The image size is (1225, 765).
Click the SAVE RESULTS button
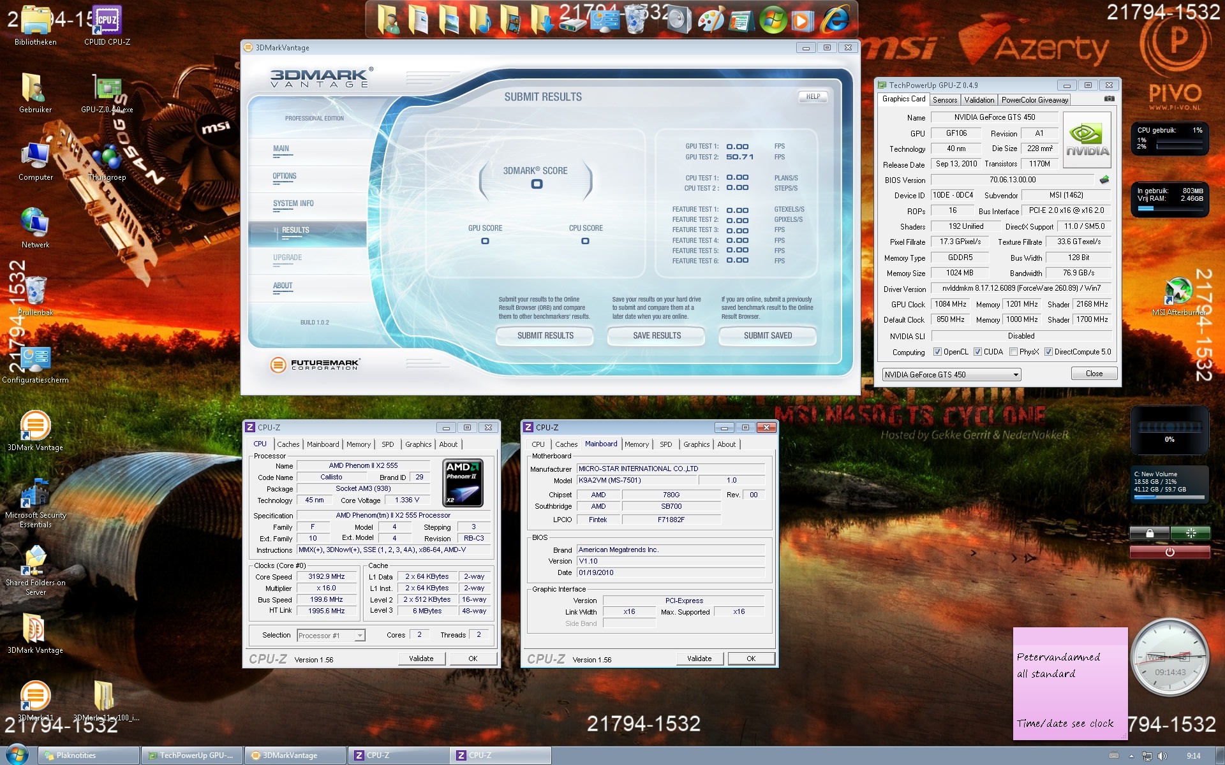tap(657, 336)
